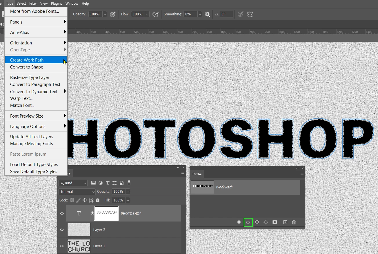
Task: Click mask link icon on PHOTOSHOP layer
Action: point(92,213)
